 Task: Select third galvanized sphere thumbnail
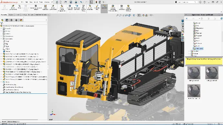coord(194,91)
